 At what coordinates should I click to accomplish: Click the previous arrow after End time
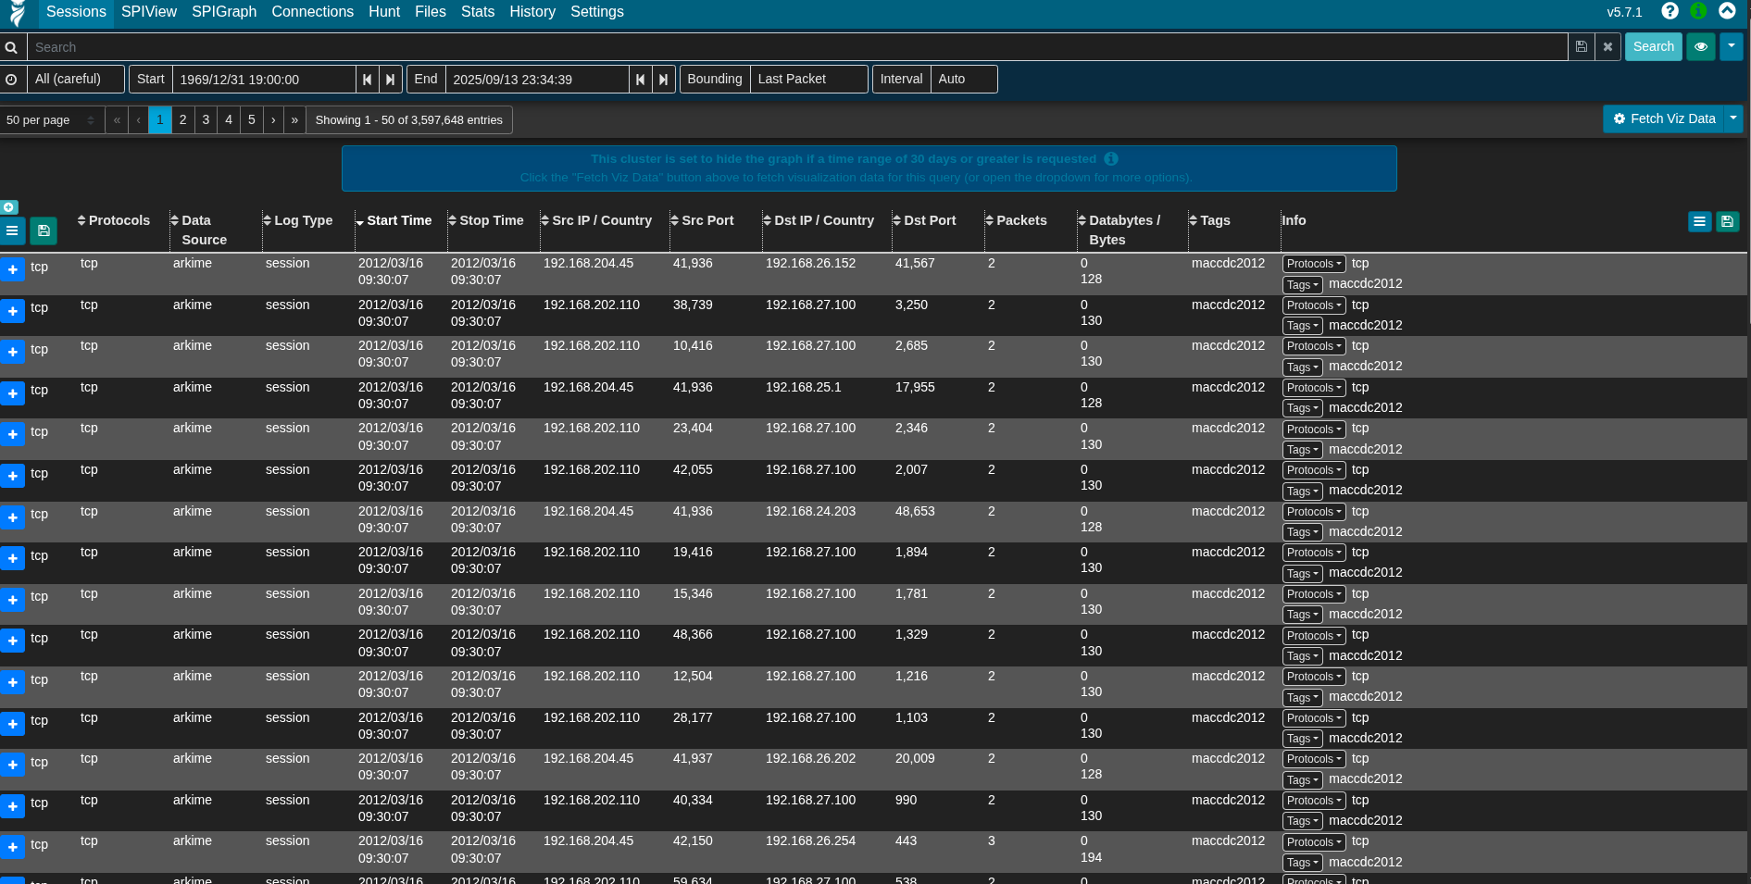point(641,80)
